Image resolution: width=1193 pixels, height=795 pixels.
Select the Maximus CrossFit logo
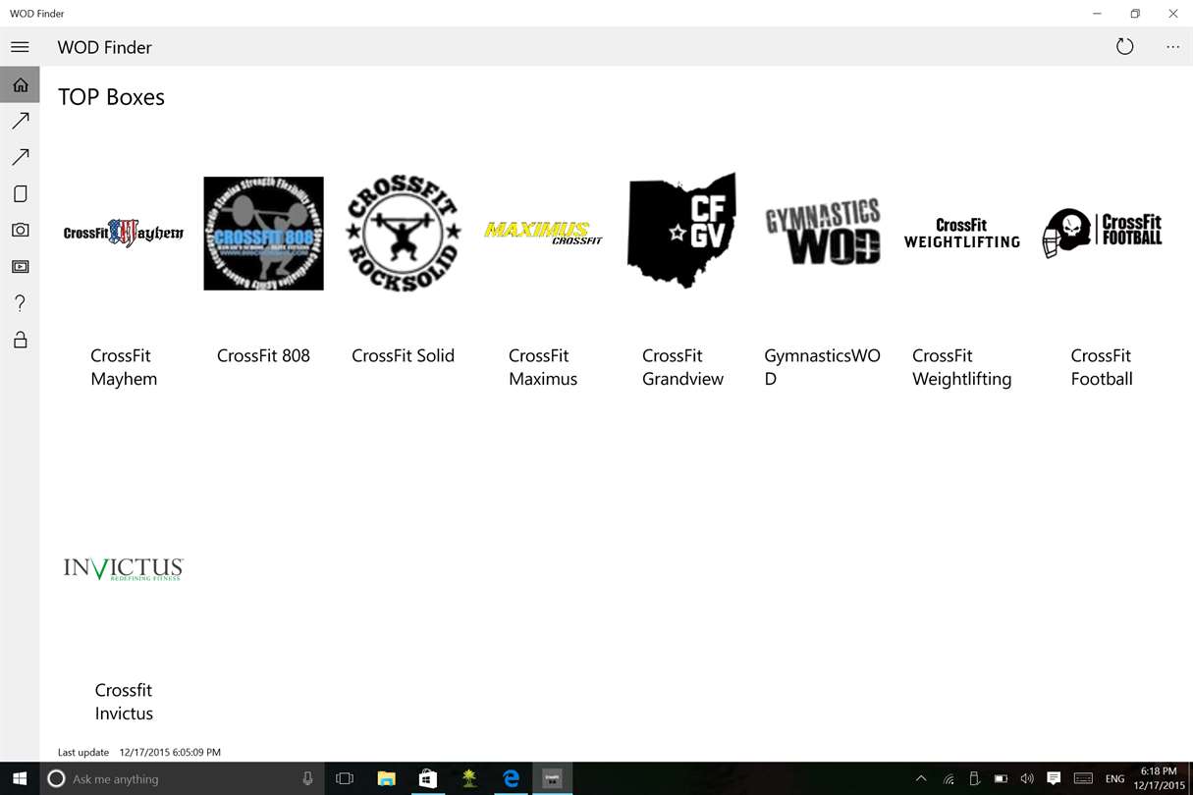[543, 233]
